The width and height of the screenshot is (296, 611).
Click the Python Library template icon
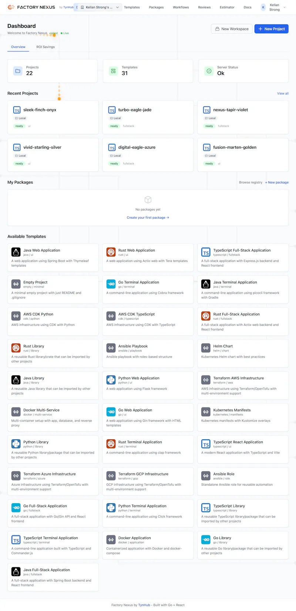pos(16,444)
